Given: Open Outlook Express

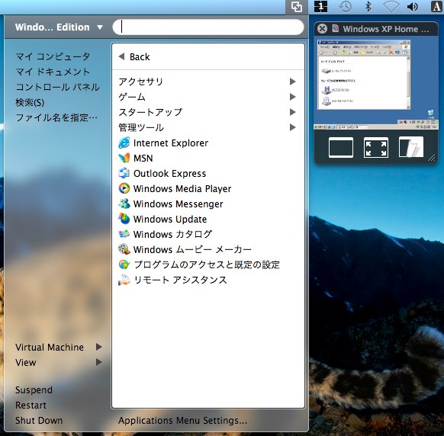Looking at the screenshot, I should tap(162, 174).
